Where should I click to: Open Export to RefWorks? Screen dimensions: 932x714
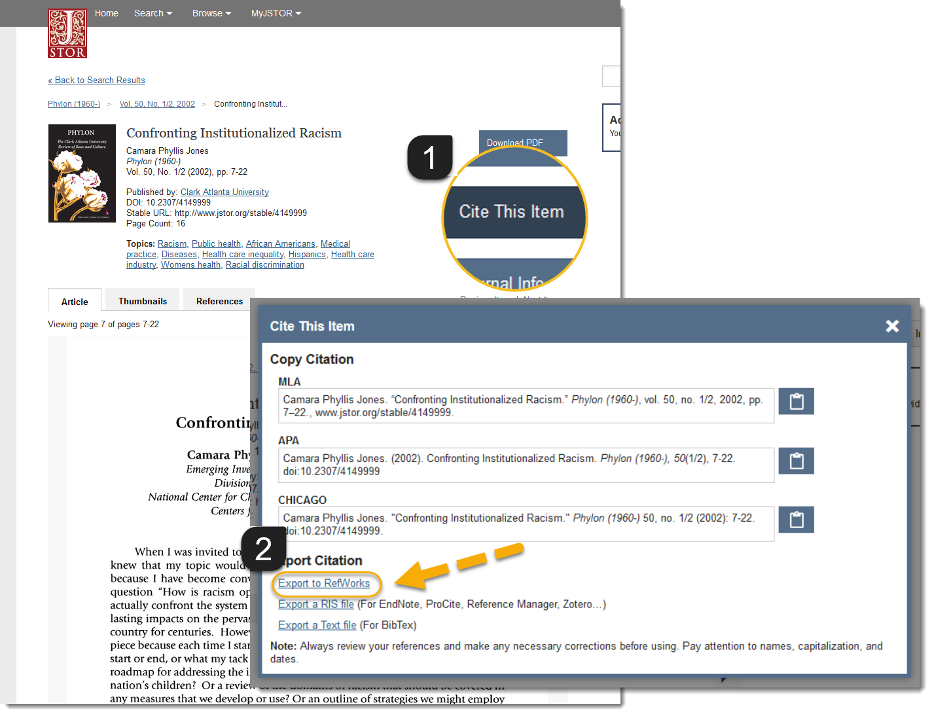click(x=326, y=583)
